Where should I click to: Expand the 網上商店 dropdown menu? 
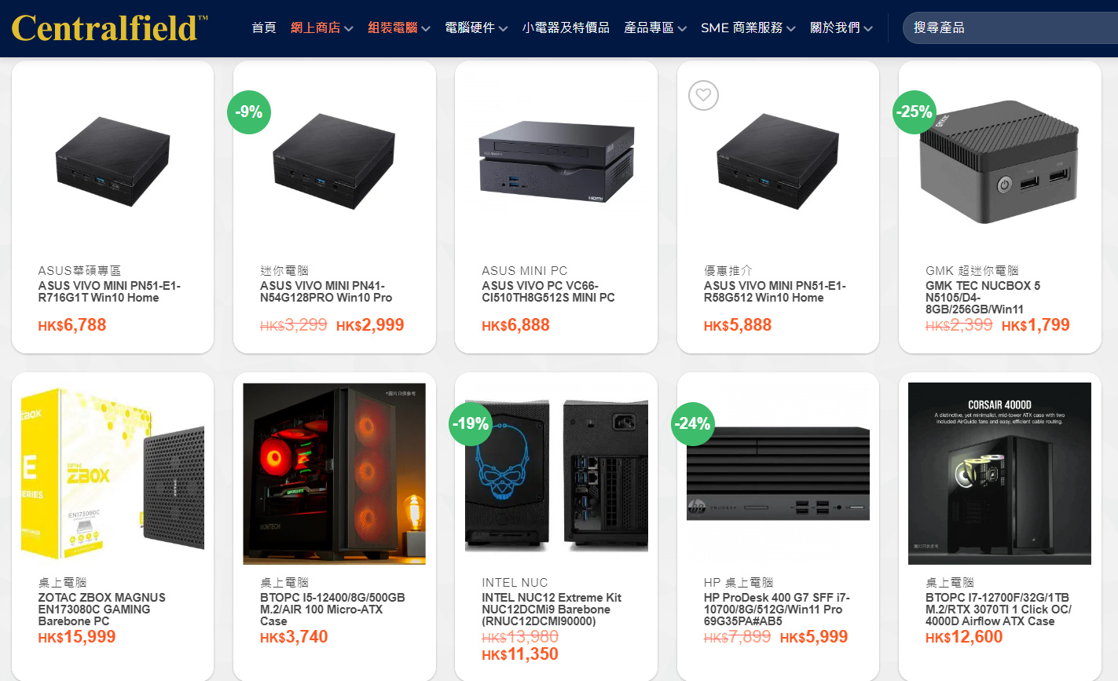pos(322,28)
